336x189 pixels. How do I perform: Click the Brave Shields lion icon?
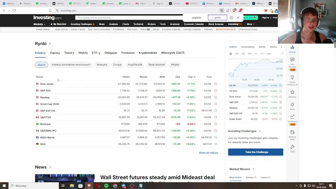(x=234, y=10)
